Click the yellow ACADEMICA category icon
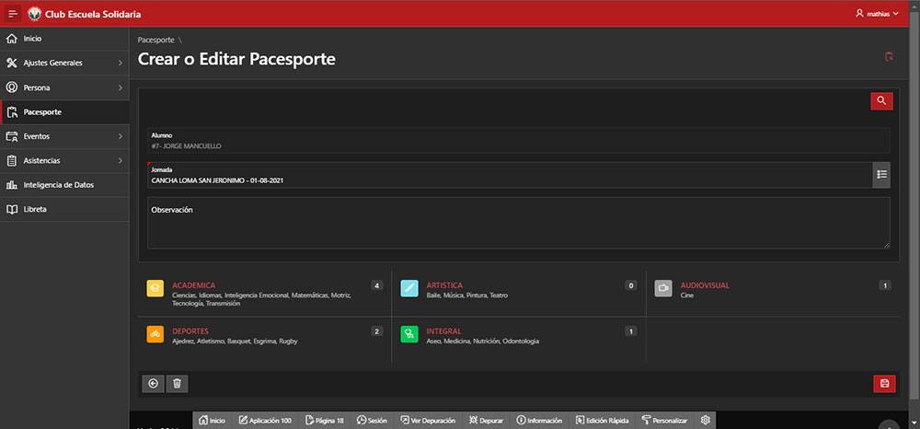Viewport: 920px width, 429px height. coord(155,288)
